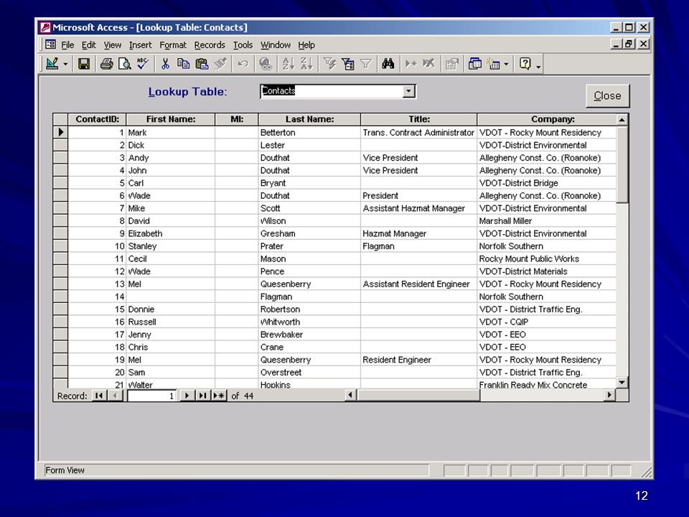Image resolution: width=689 pixels, height=517 pixels.
Task: Click the Filter By Form icon
Action: (347, 64)
